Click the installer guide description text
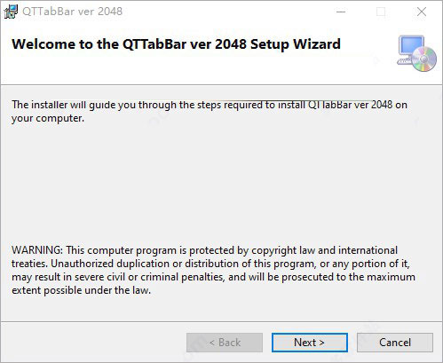 (210, 112)
